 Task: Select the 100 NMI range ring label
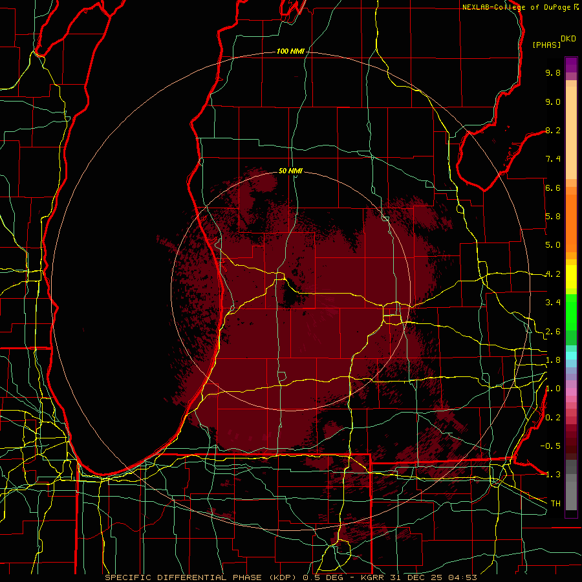click(290, 51)
